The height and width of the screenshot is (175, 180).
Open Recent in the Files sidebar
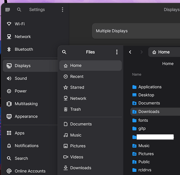[x=91, y=77]
